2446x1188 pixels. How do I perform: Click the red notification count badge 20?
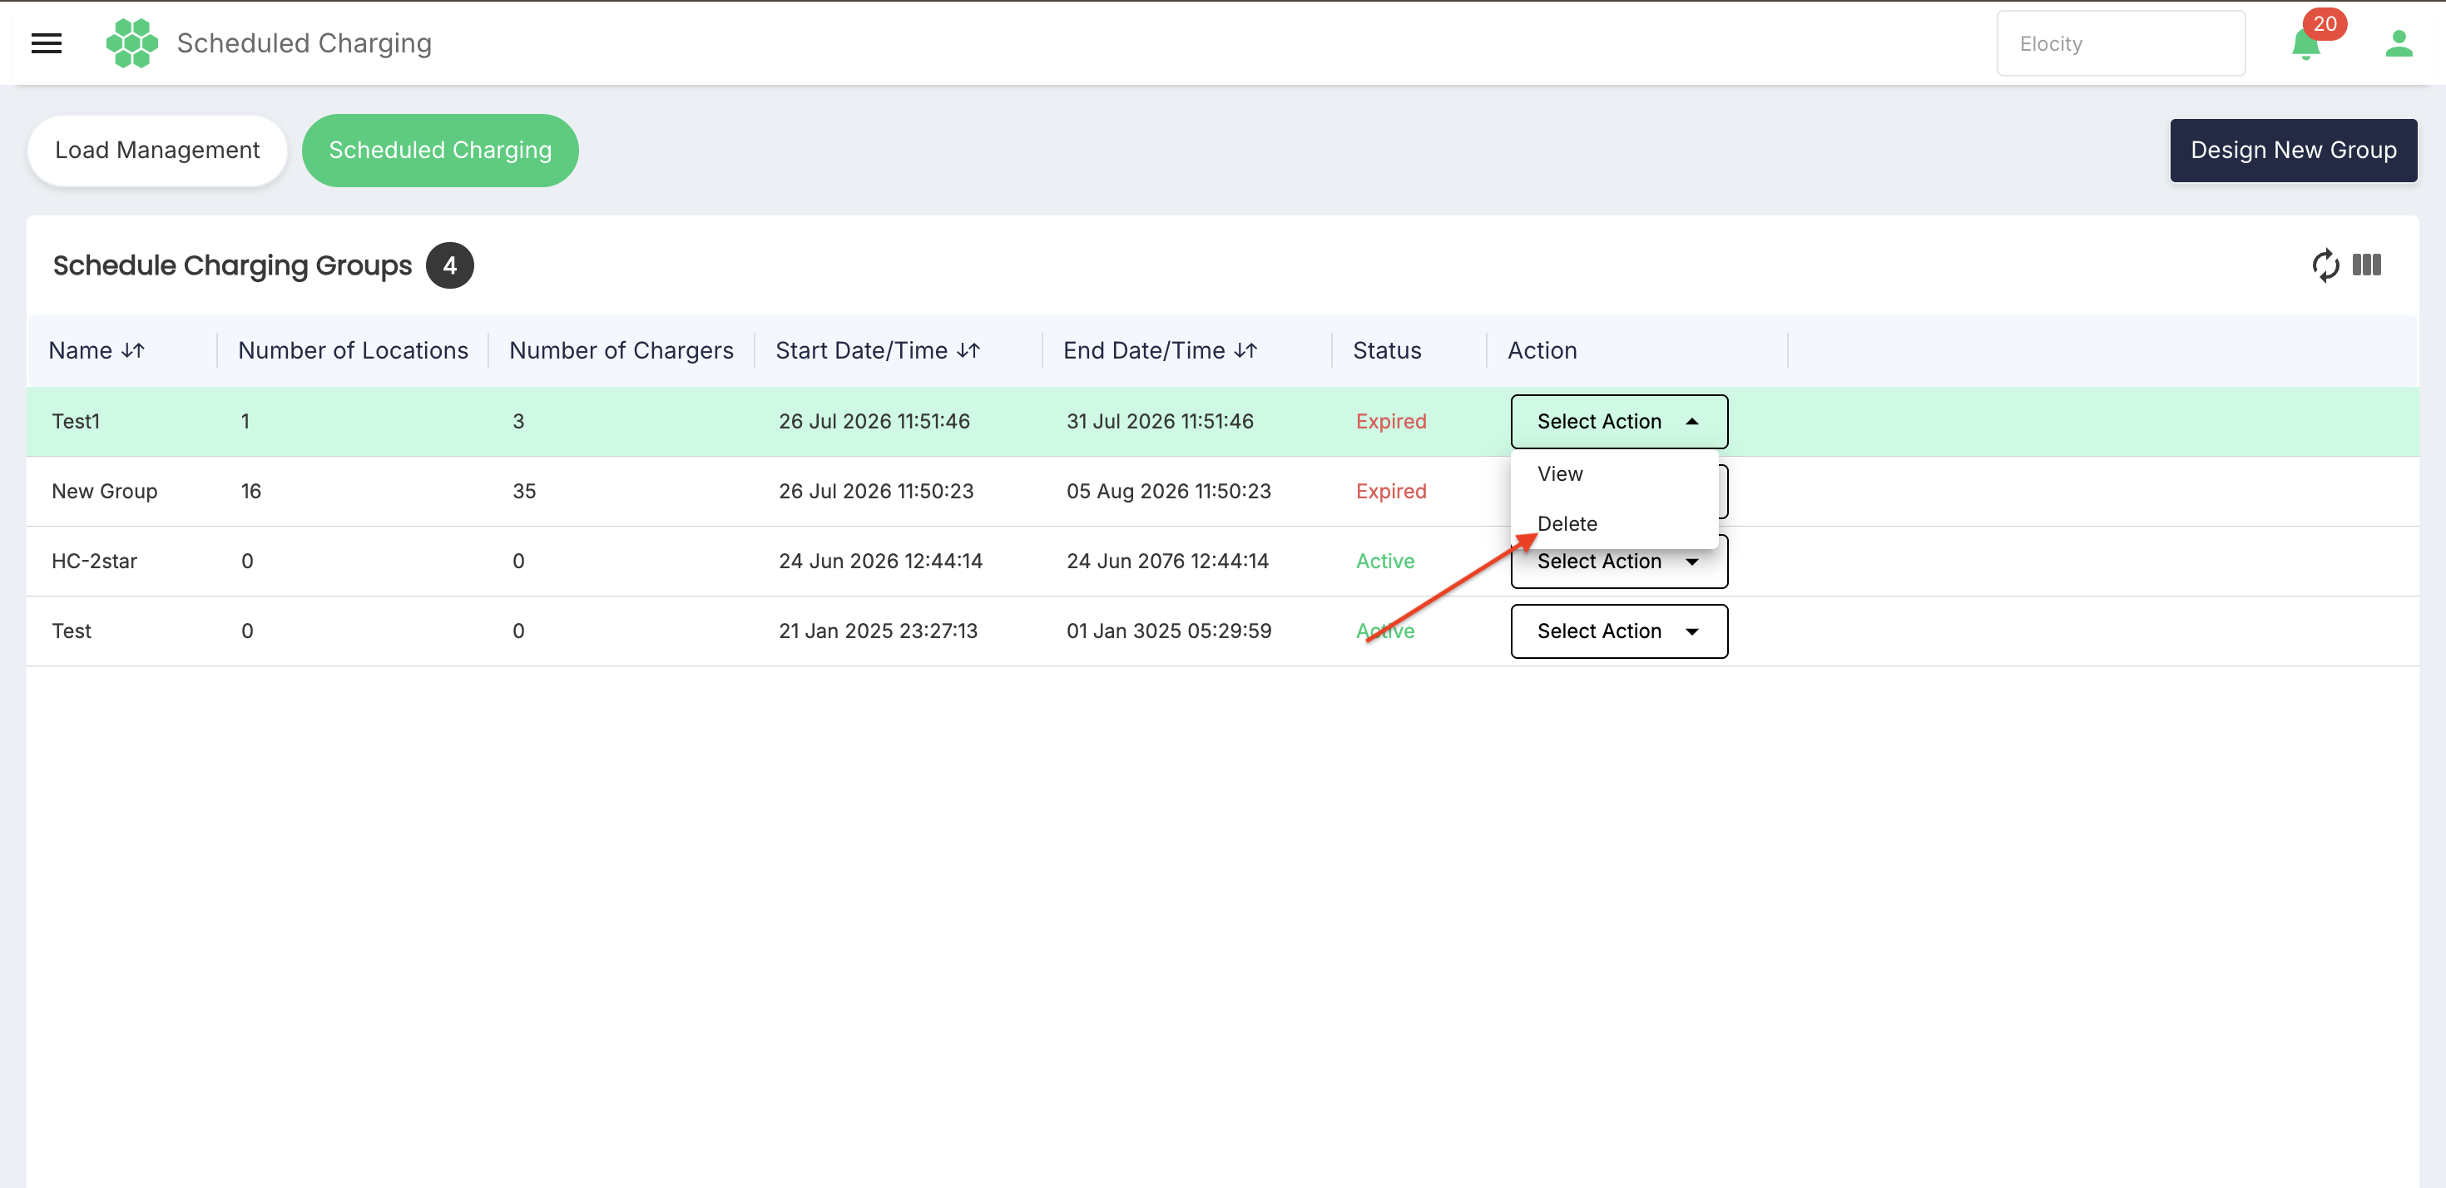click(x=2325, y=24)
